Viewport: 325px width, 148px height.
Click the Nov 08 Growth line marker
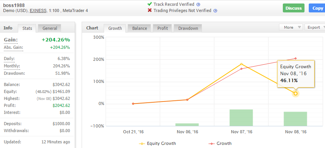tap(296, 59)
